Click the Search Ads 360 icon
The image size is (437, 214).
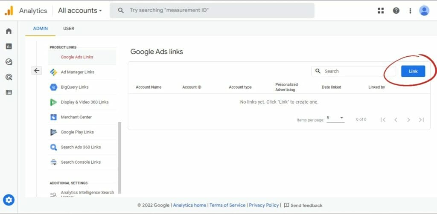pos(53,147)
